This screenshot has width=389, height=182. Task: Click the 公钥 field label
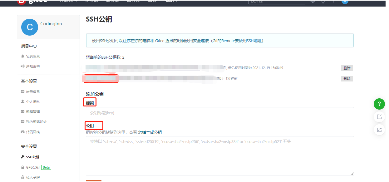90,126
